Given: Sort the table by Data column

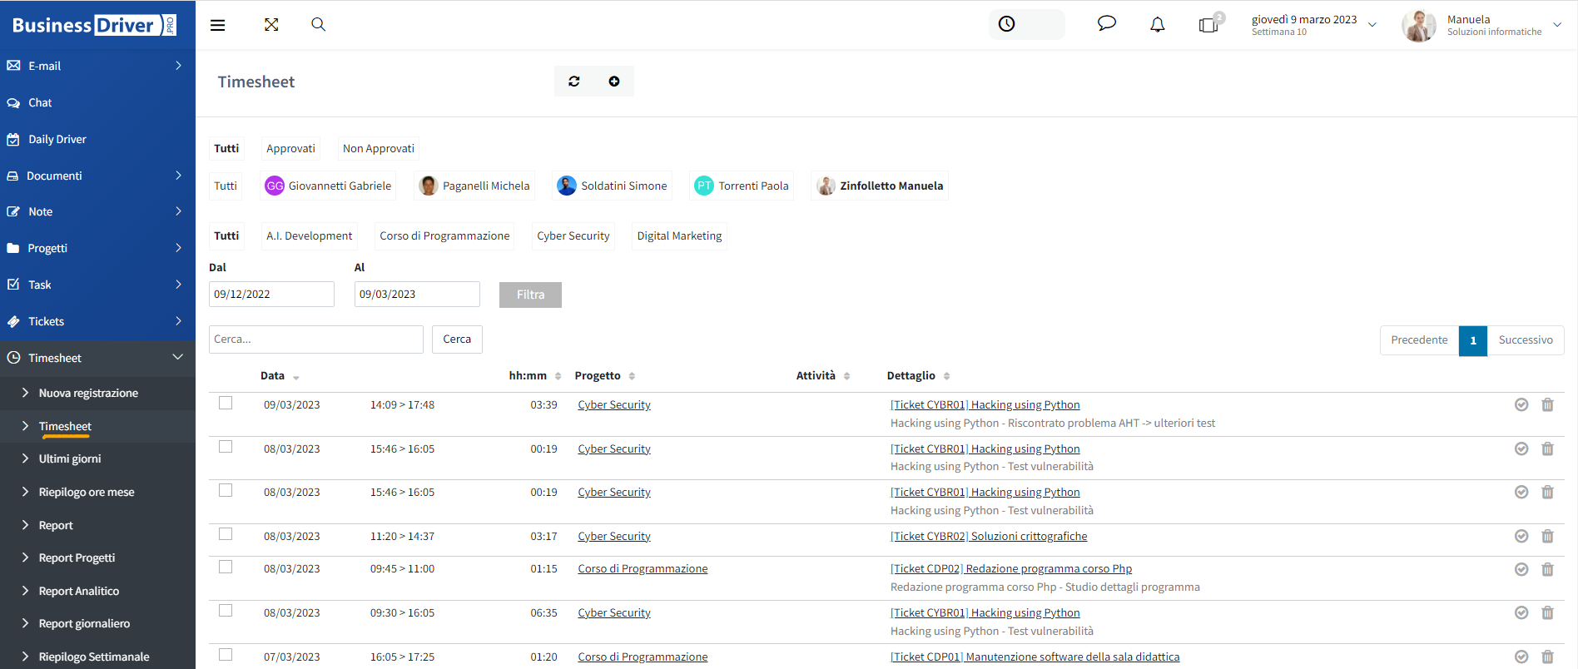Looking at the screenshot, I should pos(280,376).
